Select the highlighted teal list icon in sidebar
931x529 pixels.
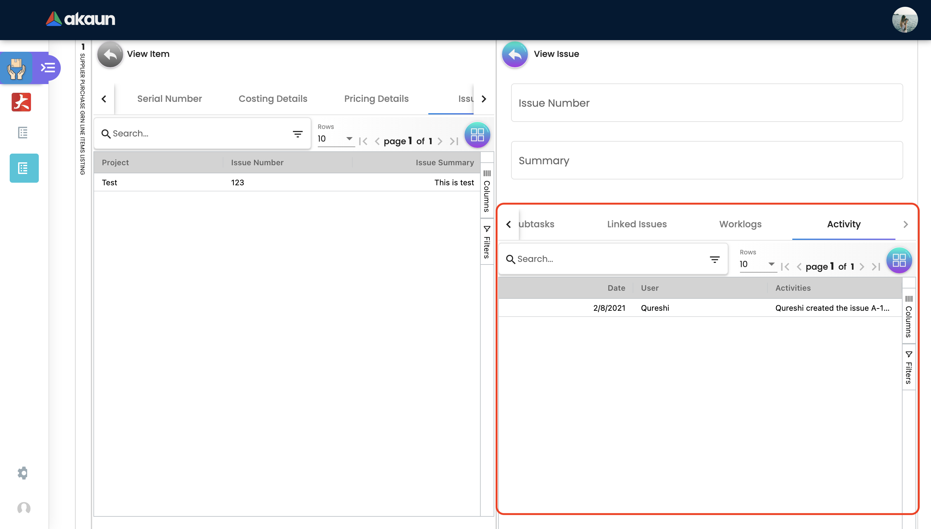(24, 168)
